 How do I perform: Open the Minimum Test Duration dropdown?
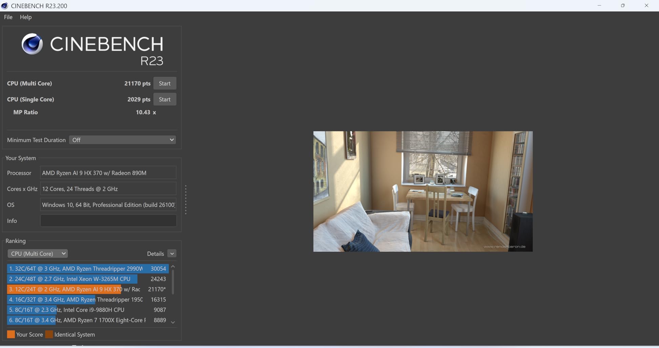[122, 140]
